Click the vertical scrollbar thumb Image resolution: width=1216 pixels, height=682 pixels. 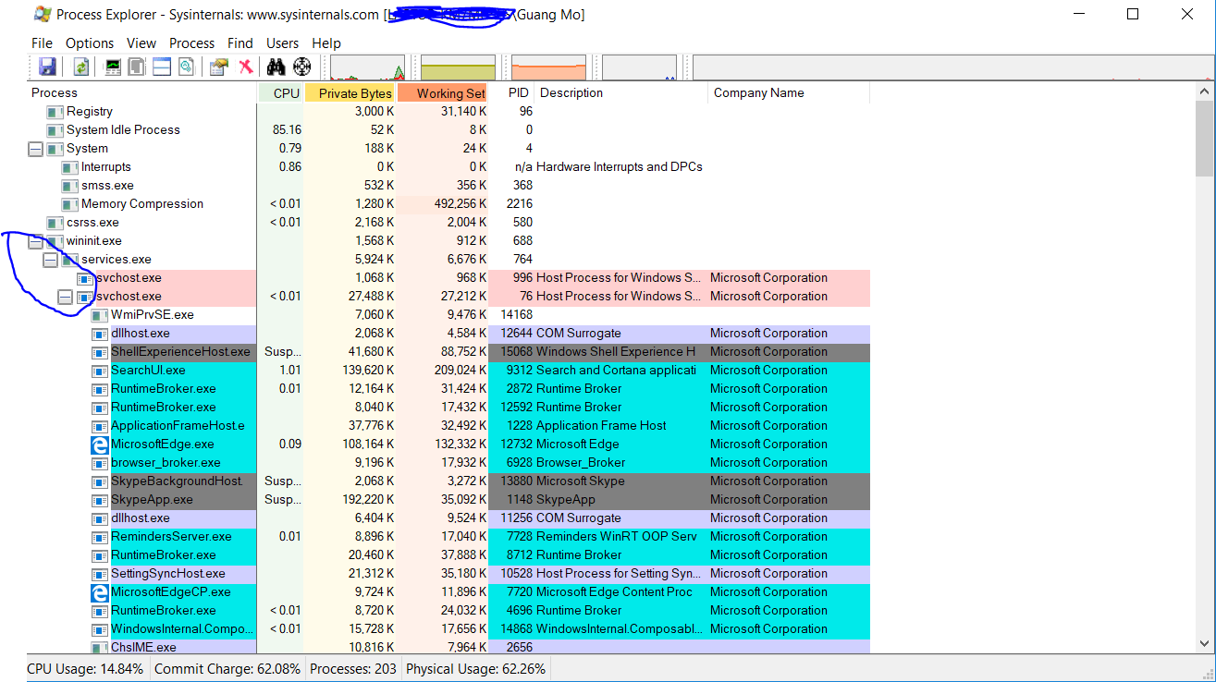point(1204,138)
